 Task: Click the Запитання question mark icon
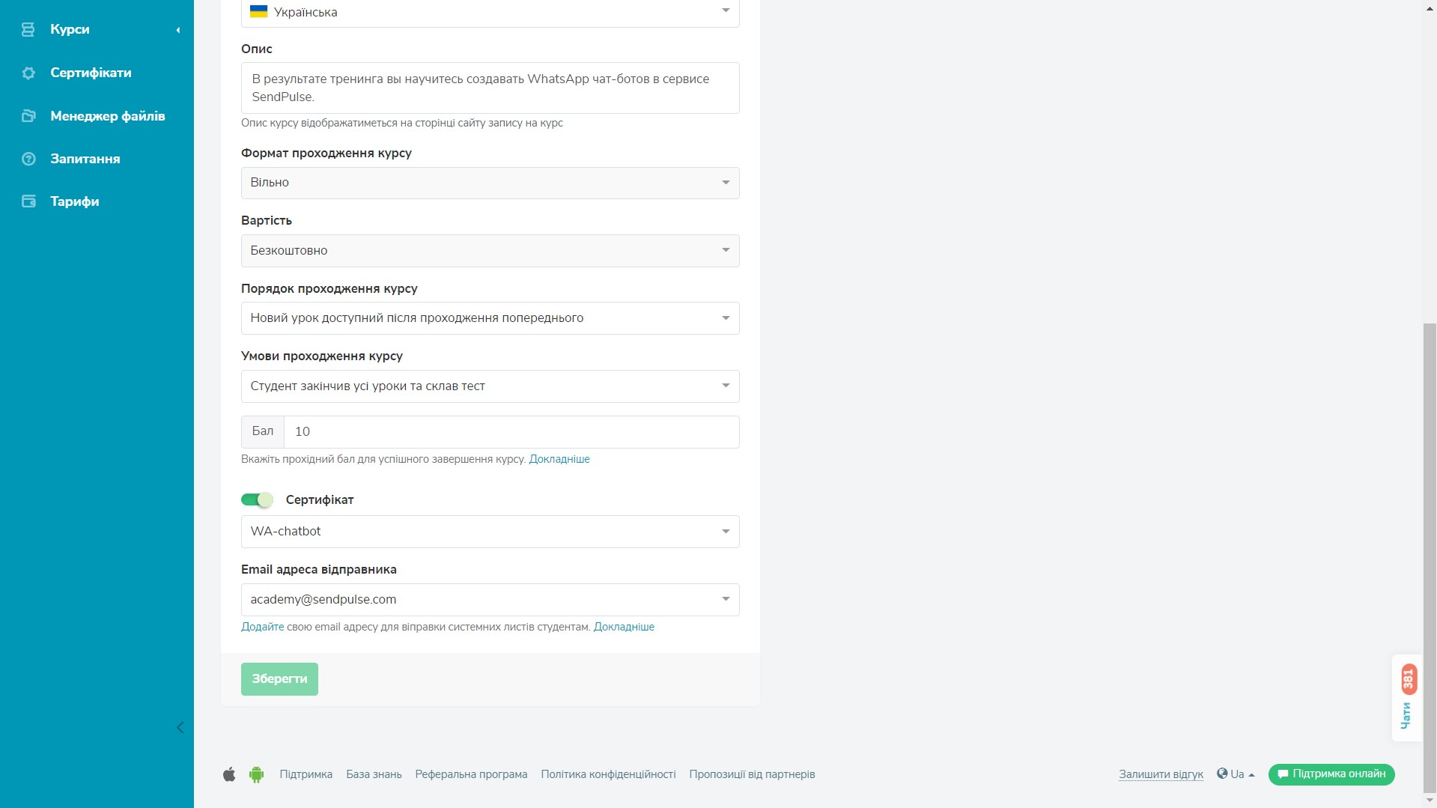(28, 159)
